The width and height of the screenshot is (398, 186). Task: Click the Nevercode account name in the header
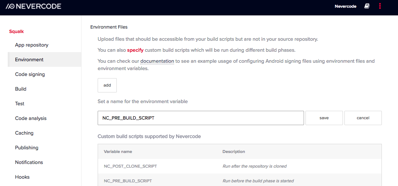point(345,6)
